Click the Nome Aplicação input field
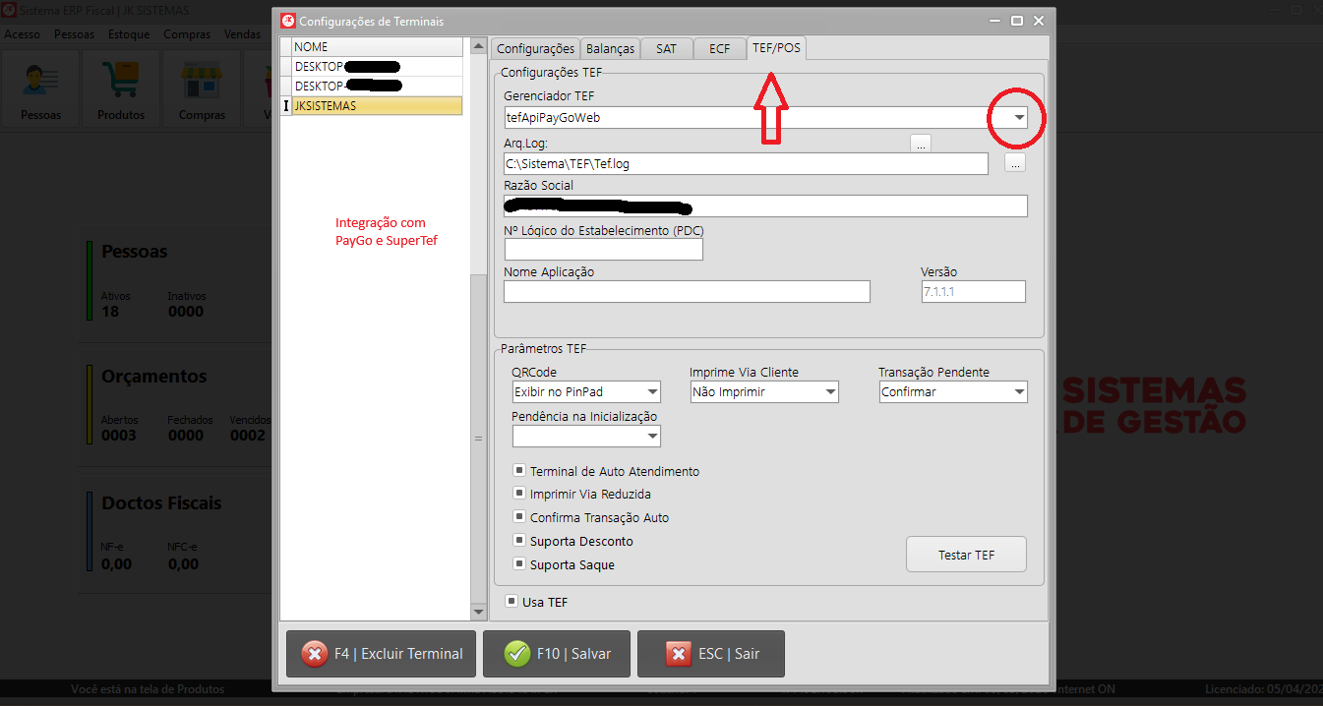 pos(687,291)
